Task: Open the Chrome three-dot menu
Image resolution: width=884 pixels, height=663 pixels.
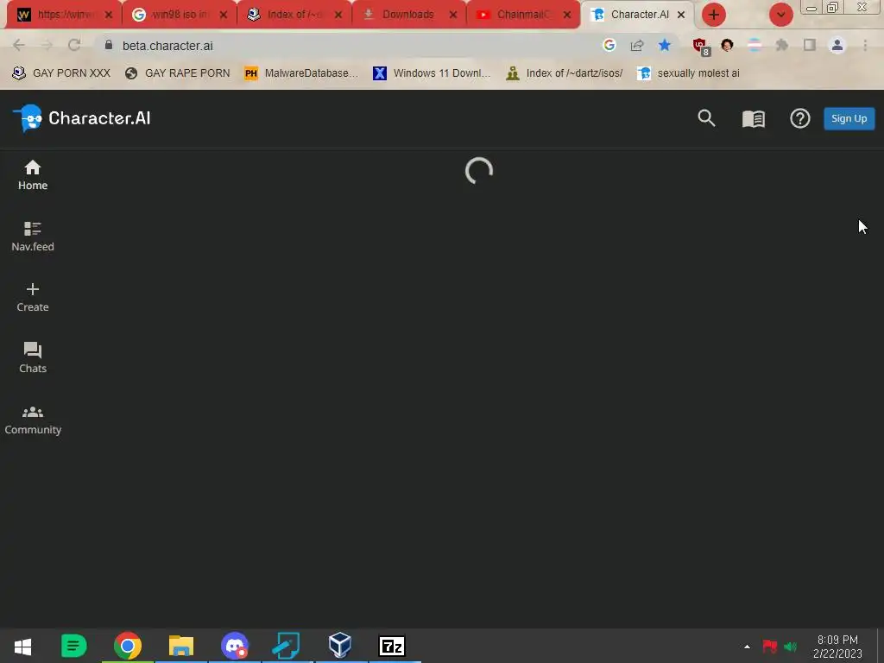Action: click(x=865, y=45)
